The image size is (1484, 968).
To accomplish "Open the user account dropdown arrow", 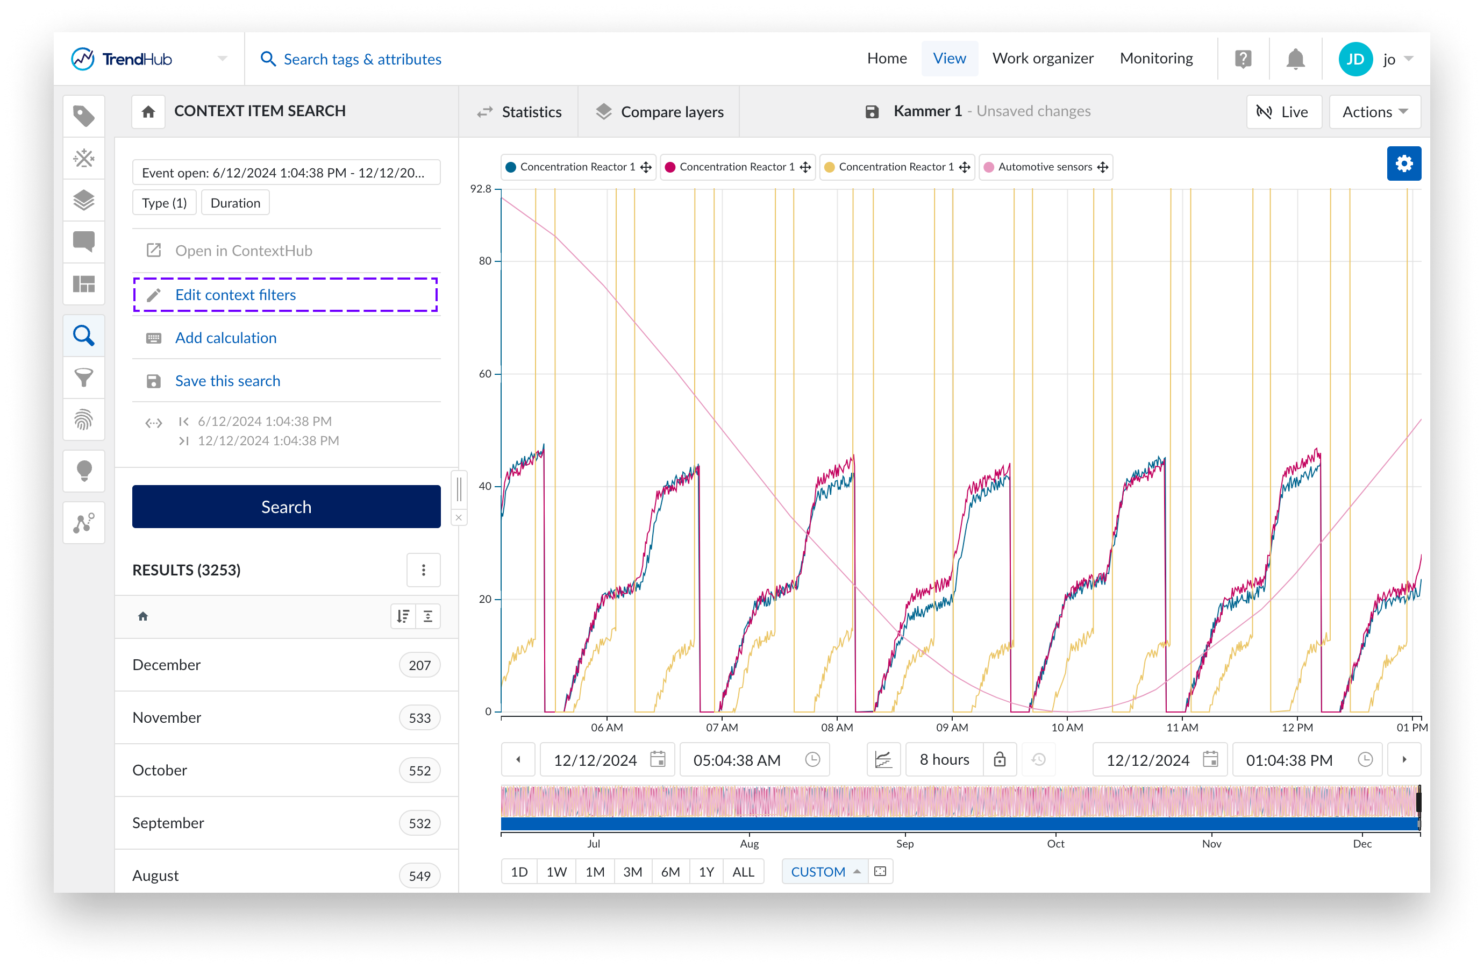I will tap(1409, 59).
